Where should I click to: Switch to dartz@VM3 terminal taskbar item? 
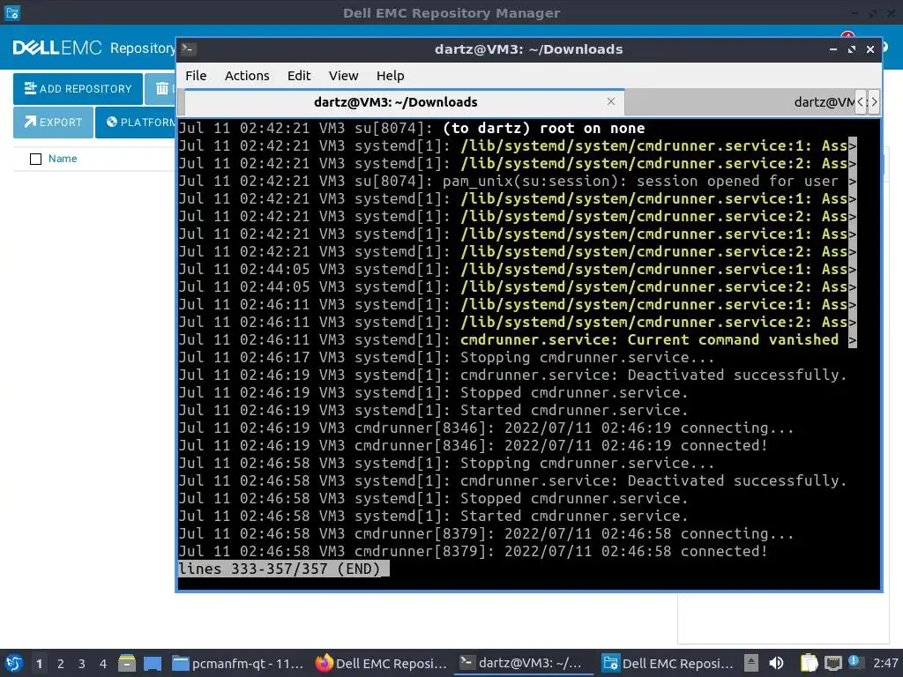point(524,663)
